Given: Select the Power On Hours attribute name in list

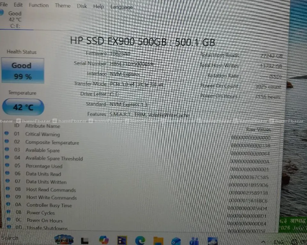Looking at the screenshot, I should (x=45, y=220).
